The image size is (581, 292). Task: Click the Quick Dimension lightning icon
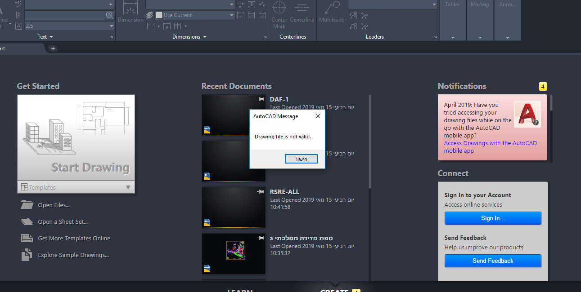tap(167, 27)
